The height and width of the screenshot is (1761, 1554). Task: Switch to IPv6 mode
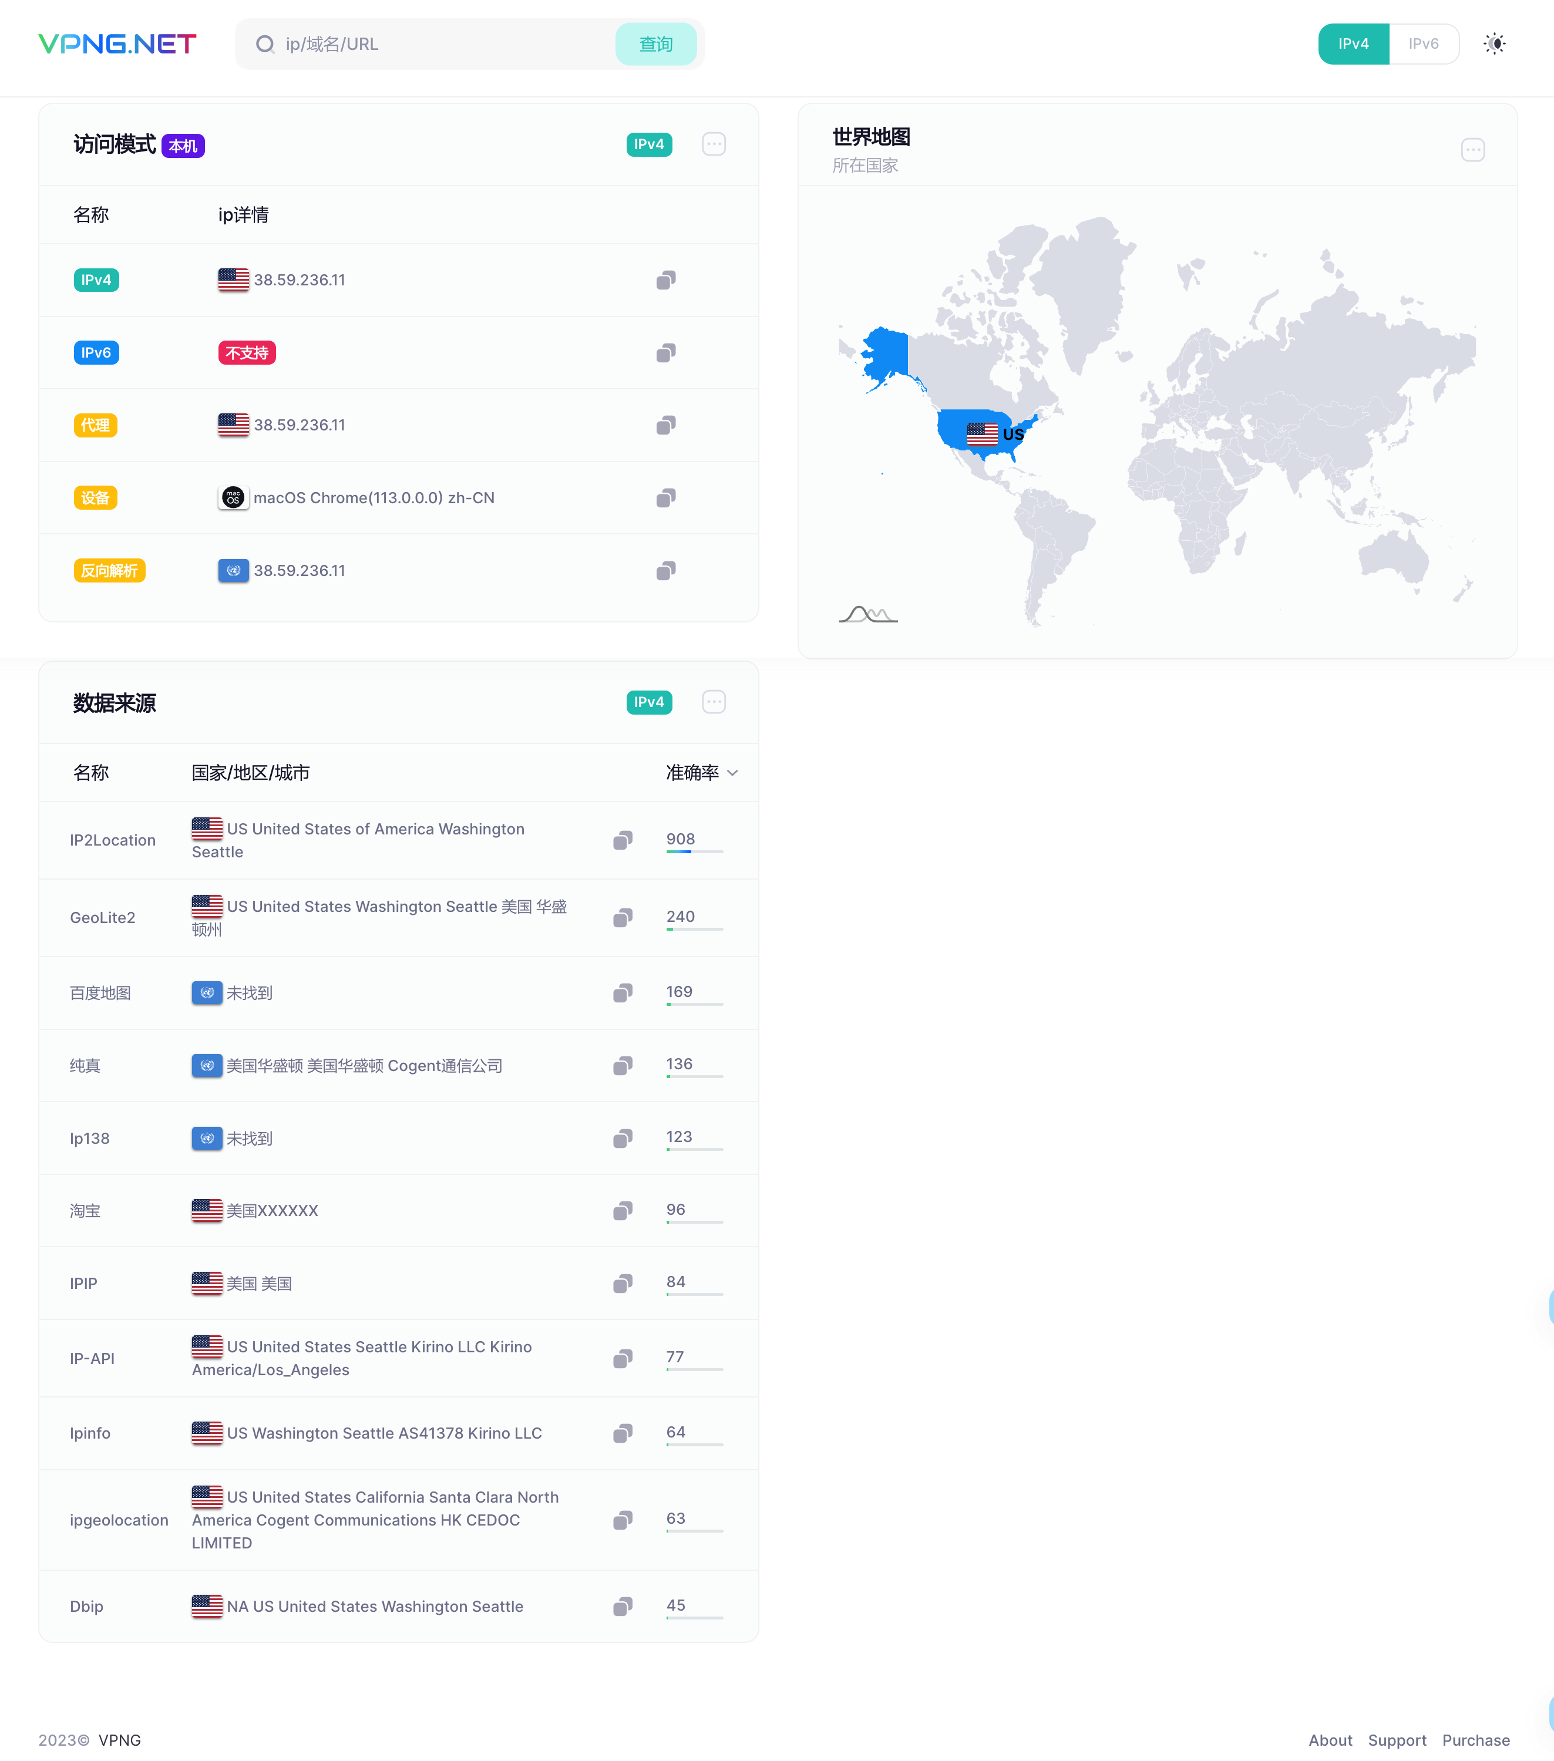[1423, 44]
